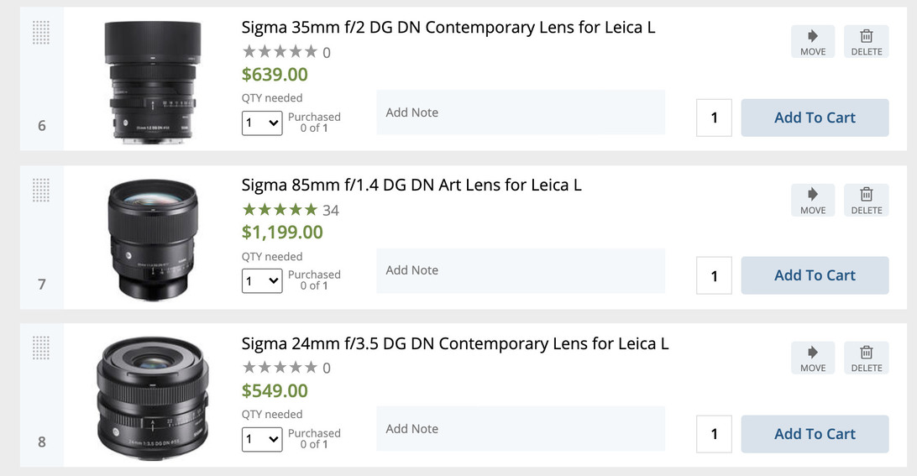The height and width of the screenshot is (476, 917).
Task: Click the 34 reviews star rating
Action: (290, 210)
